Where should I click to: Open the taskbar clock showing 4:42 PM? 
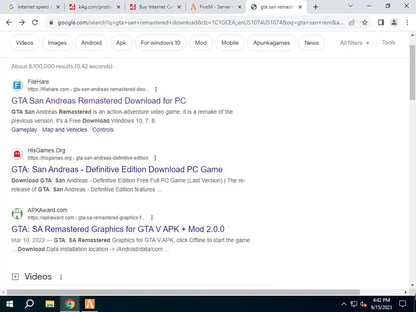(x=381, y=304)
